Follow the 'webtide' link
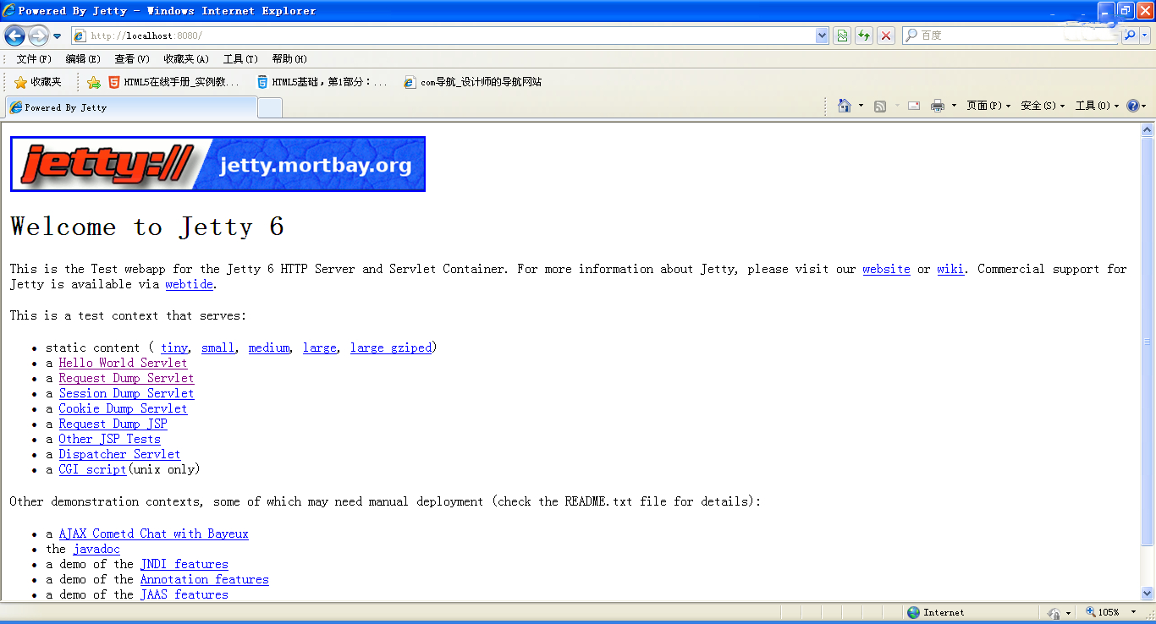The height and width of the screenshot is (624, 1156). coord(190,284)
